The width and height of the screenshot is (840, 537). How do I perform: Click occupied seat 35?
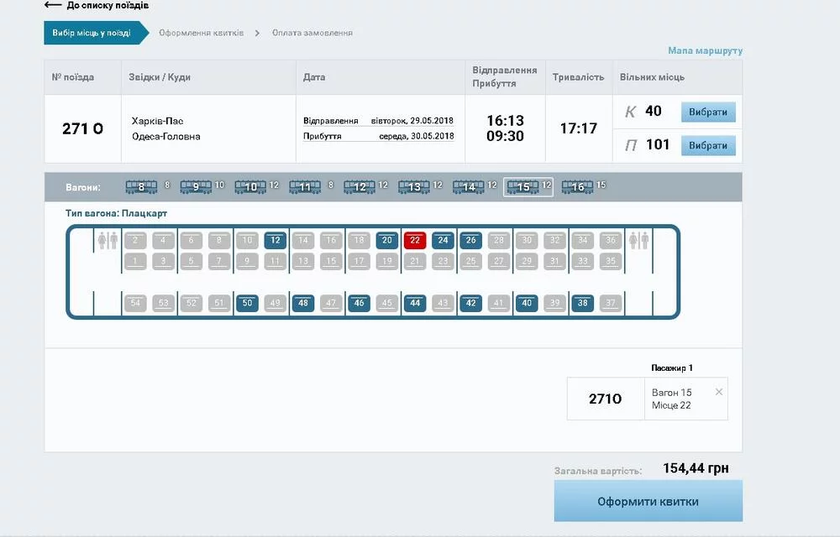click(x=611, y=261)
